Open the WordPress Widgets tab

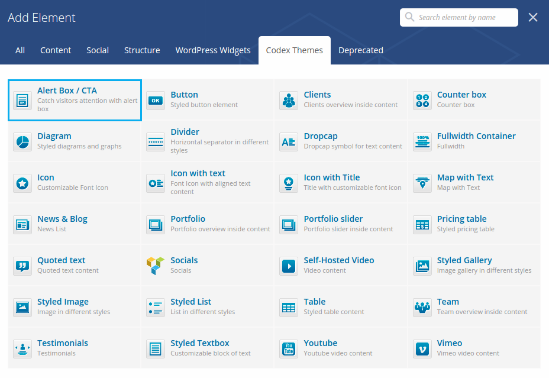click(213, 50)
